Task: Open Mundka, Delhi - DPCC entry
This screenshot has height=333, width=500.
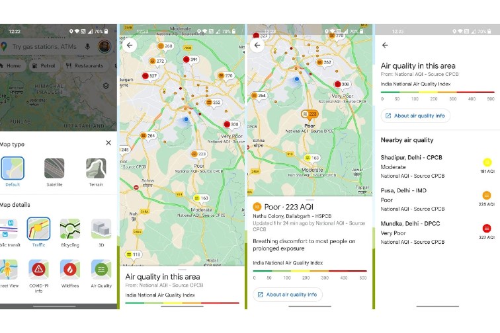Action: pyautogui.click(x=438, y=233)
